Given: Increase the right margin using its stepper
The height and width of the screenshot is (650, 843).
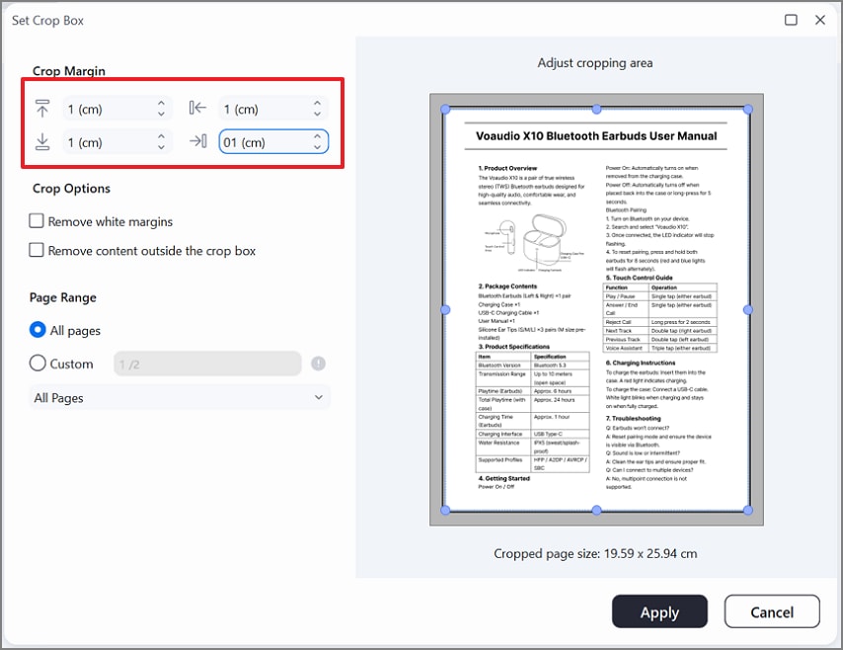Looking at the screenshot, I should click(316, 136).
